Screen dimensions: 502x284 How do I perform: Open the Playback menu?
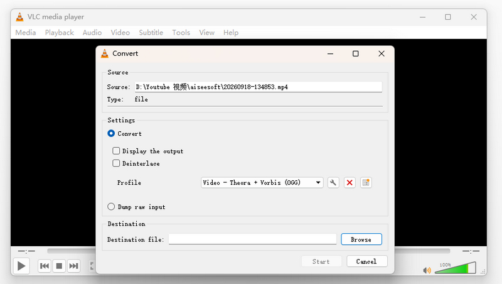59,33
